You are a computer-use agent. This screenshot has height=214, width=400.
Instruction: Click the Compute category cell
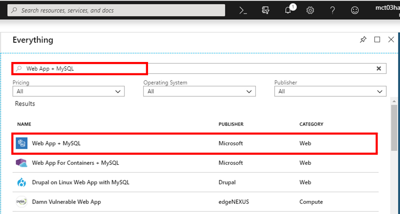point(311,202)
